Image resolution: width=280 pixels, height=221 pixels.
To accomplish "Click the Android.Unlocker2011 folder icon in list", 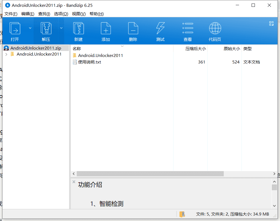I will tap(75, 55).
